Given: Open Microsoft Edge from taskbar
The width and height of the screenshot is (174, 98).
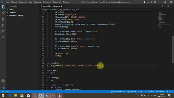Looking at the screenshot, I should point(10,96).
